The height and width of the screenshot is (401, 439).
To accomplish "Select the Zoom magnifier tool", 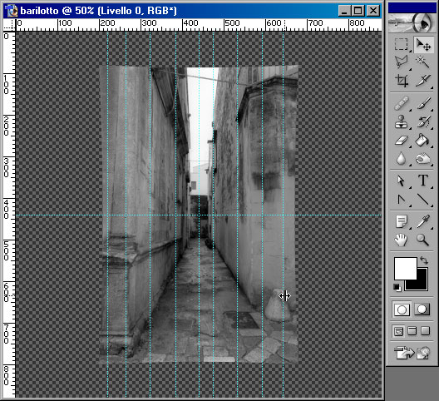I will coord(423,240).
